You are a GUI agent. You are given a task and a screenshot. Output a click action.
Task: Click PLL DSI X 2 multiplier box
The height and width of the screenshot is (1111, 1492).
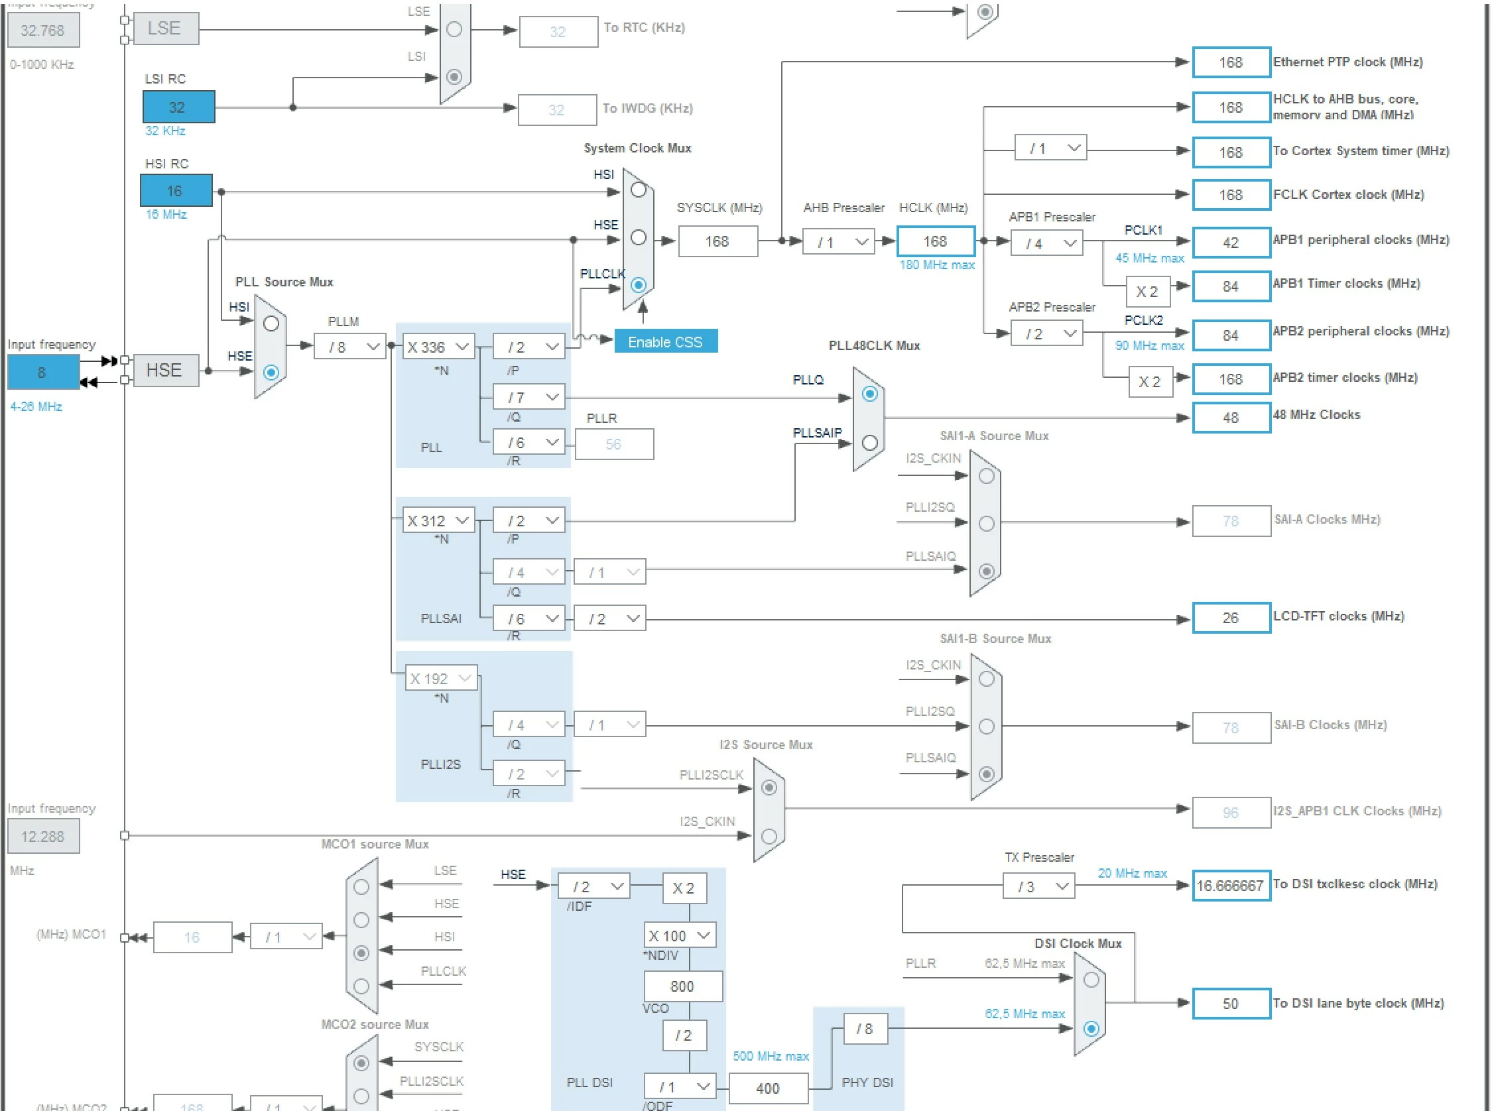click(x=684, y=888)
